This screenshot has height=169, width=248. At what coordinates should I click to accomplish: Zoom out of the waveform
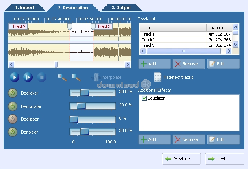point(76,77)
